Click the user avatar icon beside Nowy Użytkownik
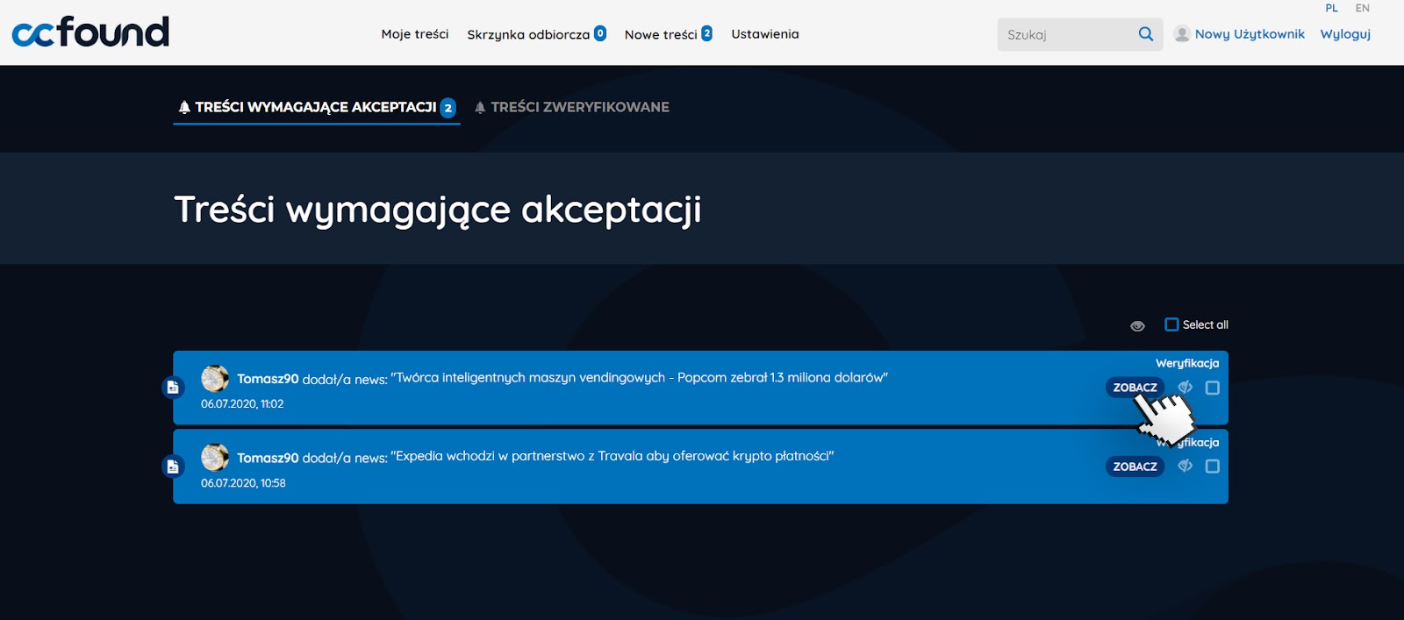The image size is (1404, 620). point(1182,34)
